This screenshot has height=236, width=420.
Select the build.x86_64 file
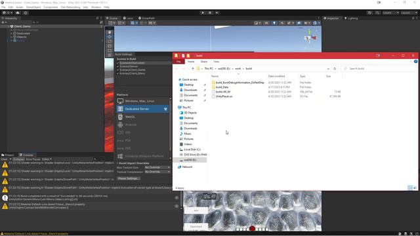click(223, 92)
